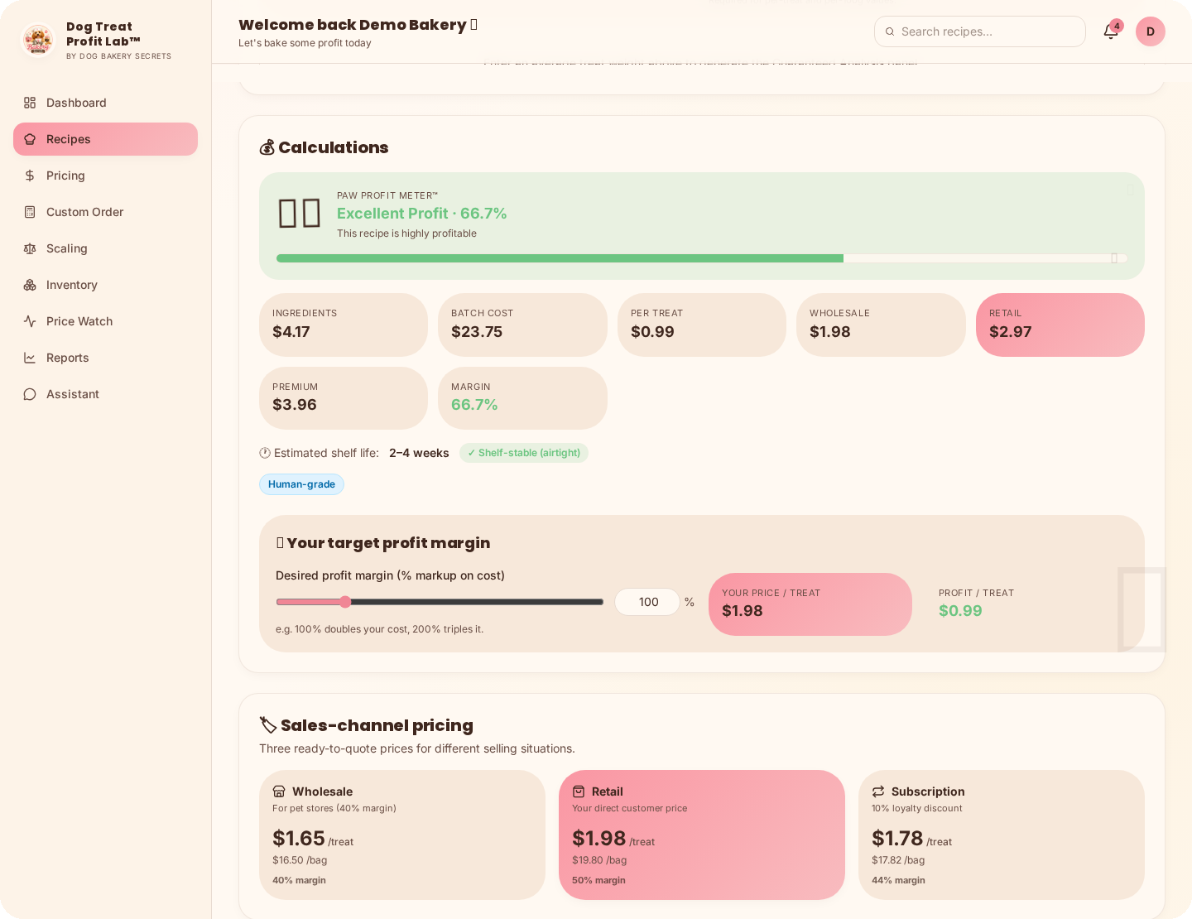Screen dimensions: 1192x919
Task: Click the Wholesale storefront icon
Action: (279, 791)
